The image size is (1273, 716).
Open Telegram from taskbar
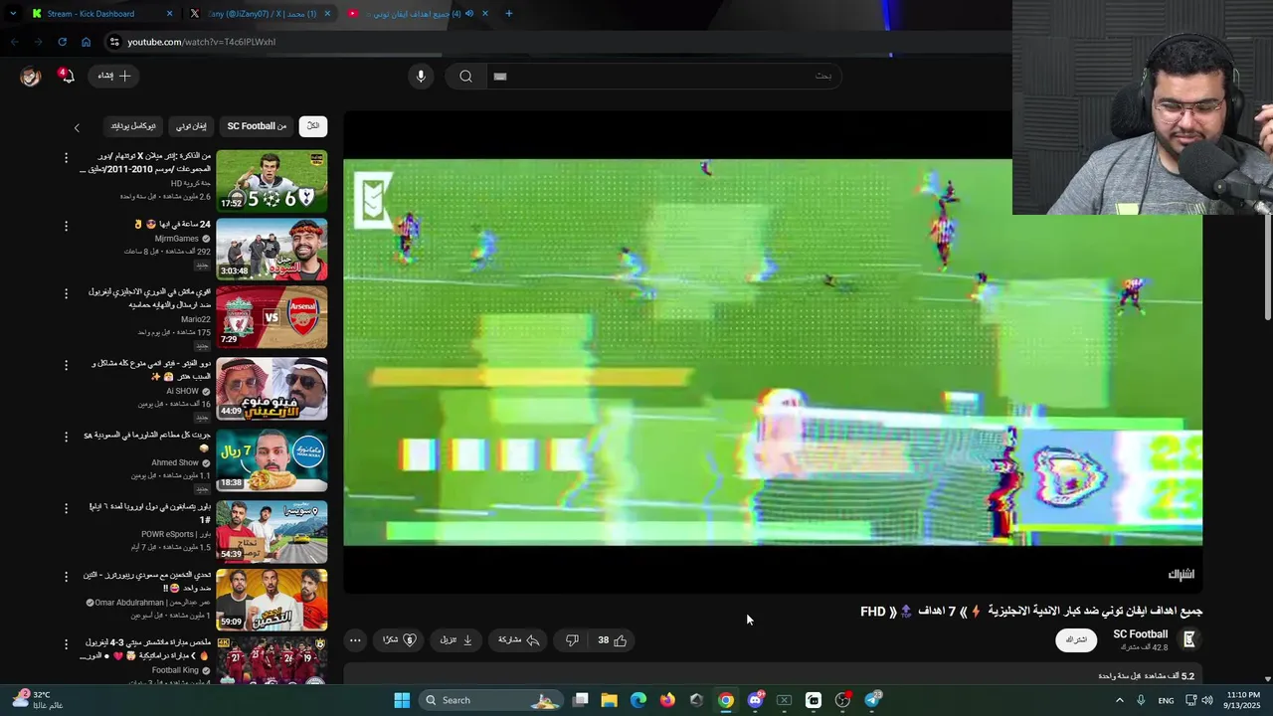pos(872,700)
